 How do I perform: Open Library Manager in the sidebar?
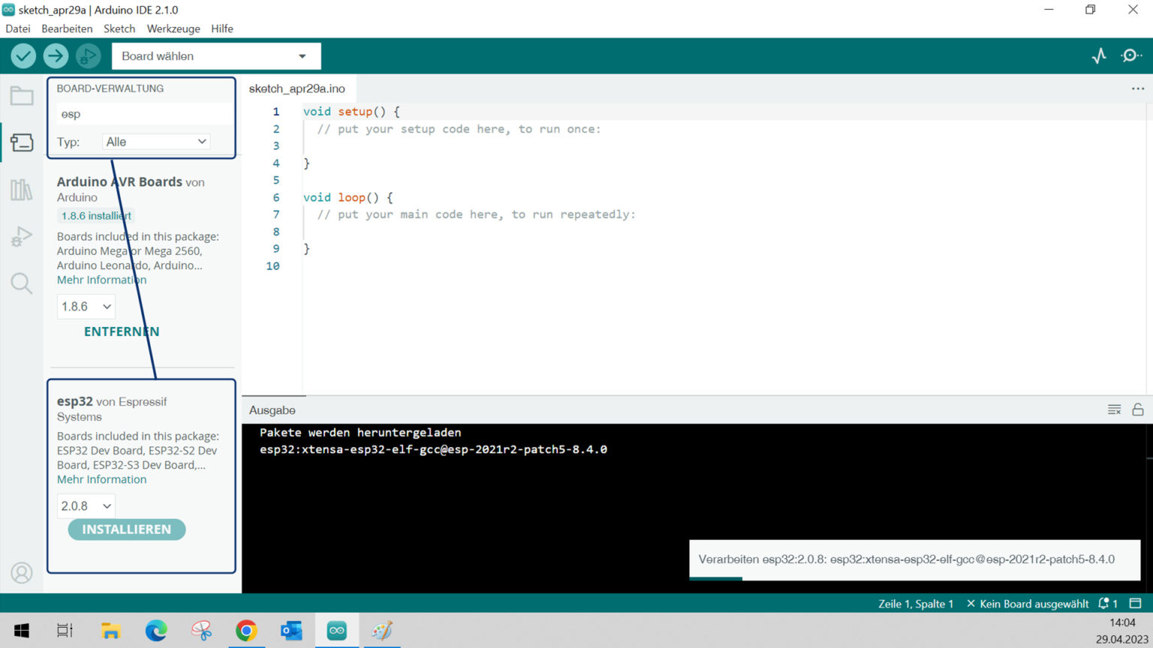[x=22, y=190]
